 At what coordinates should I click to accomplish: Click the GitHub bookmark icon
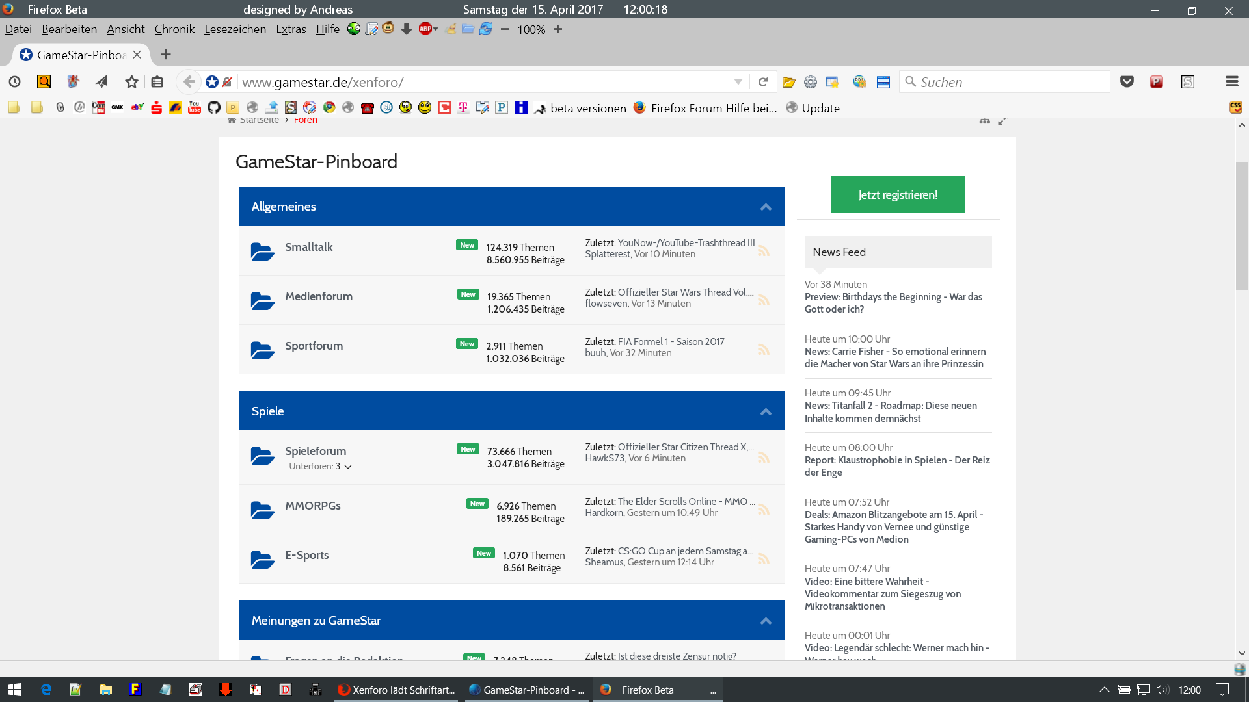213,108
